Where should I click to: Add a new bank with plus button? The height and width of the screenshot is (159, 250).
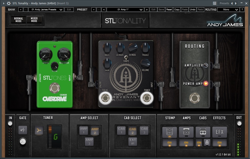coord(20,10)
